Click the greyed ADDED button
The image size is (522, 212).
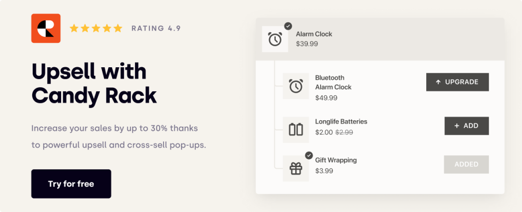[466, 165]
